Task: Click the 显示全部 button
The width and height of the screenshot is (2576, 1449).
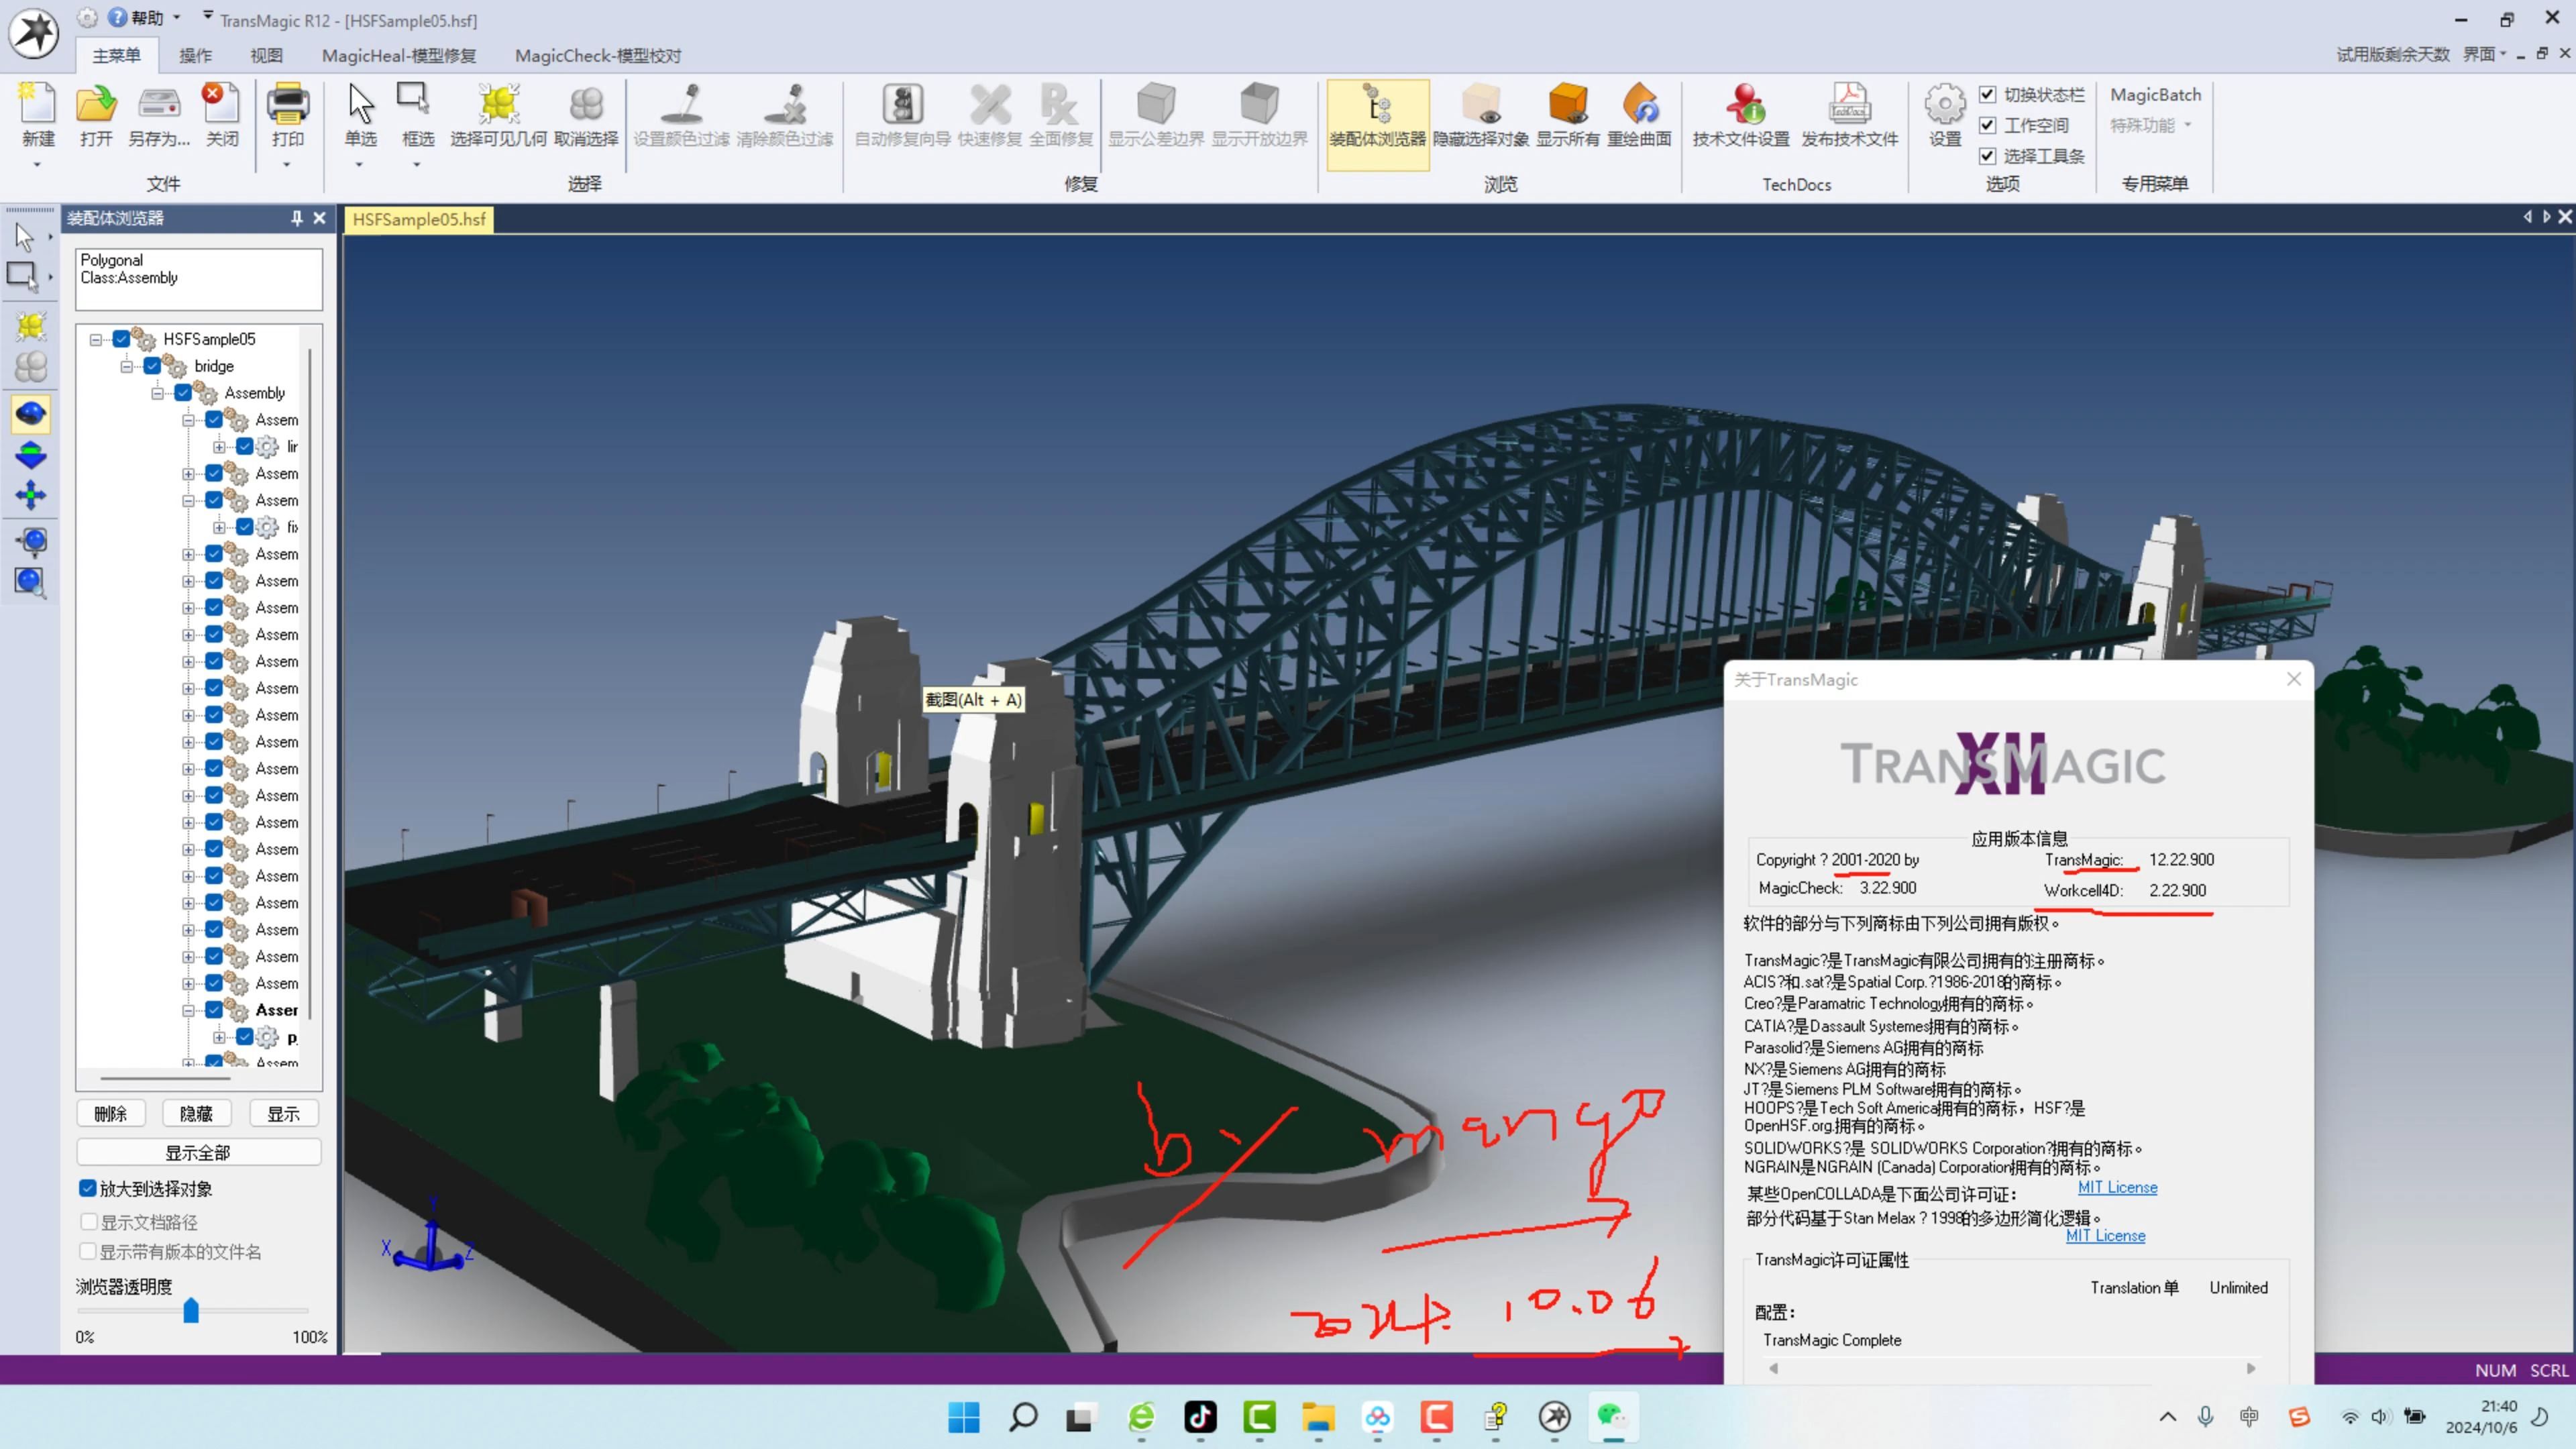Action: [x=198, y=1152]
